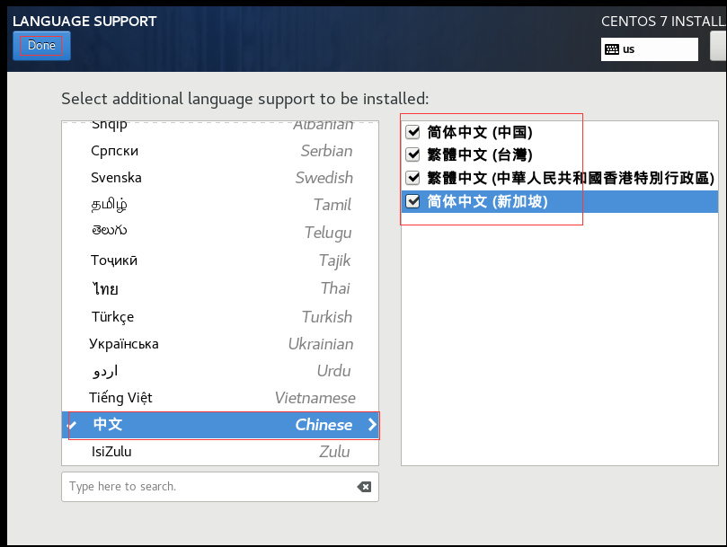The height and width of the screenshot is (547, 727).
Task: Select Turkish in the language list
Action: (220, 316)
